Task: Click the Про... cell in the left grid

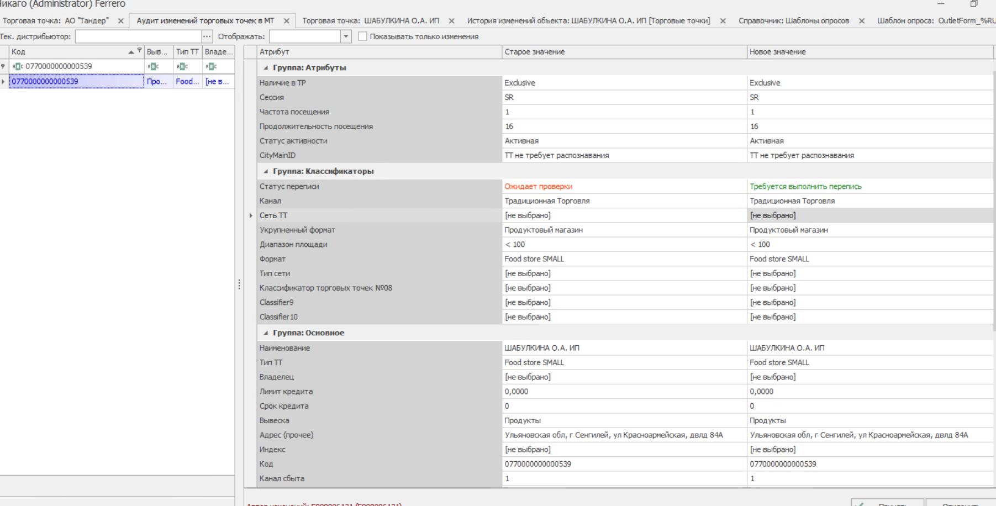Action: pos(159,81)
